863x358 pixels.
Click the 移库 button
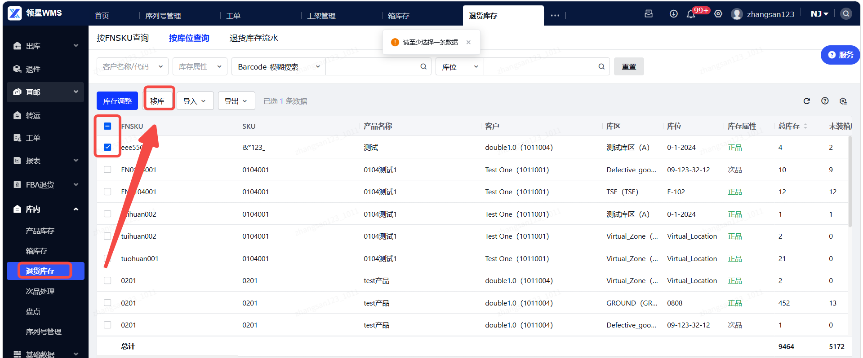pyautogui.click(x=157, y=101)
